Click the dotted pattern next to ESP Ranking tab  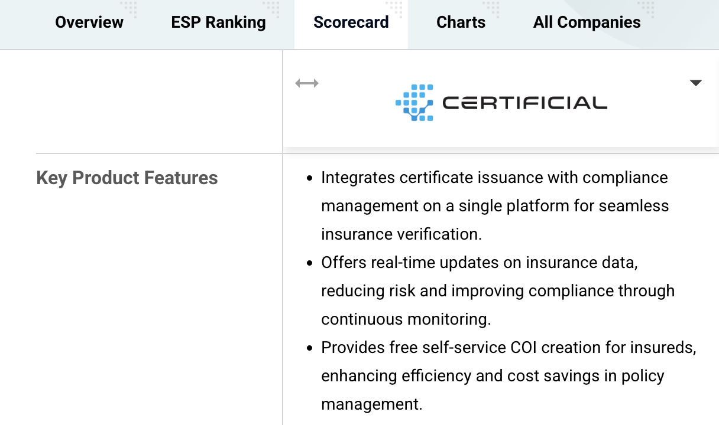tap(271, 9)
